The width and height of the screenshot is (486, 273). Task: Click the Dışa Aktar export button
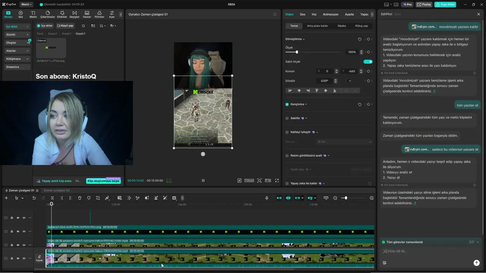(x=445, y=5)
